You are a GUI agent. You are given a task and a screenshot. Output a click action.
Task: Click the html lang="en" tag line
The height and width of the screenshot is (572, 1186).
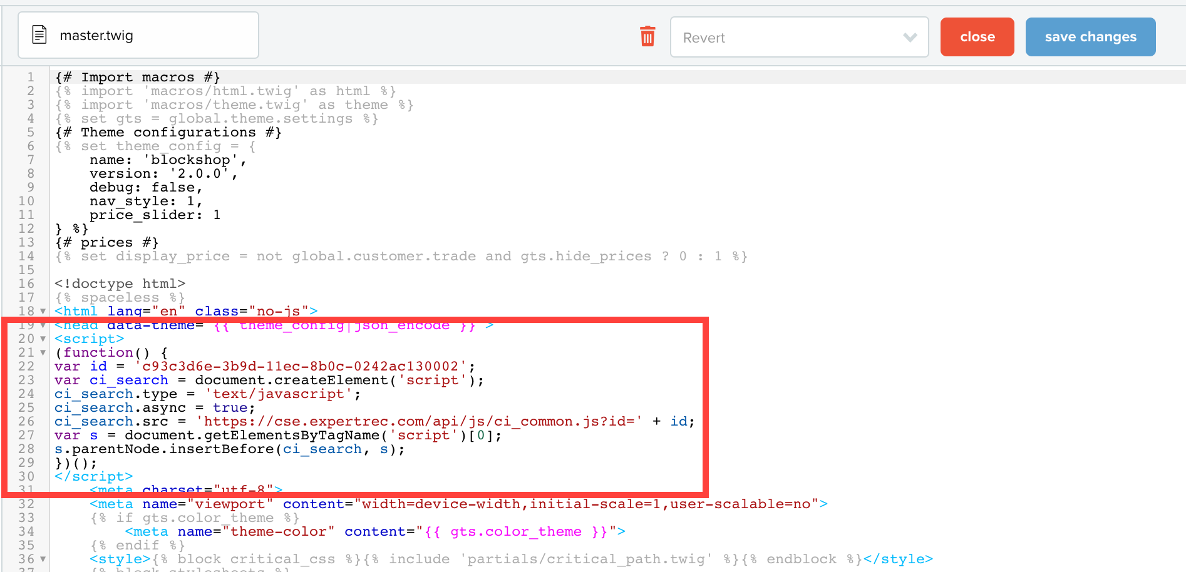(x=186, y=311)
